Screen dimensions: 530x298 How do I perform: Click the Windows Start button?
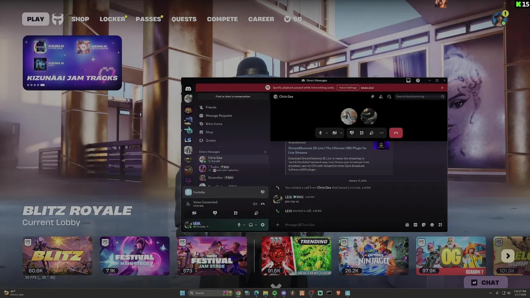(183, 293)
